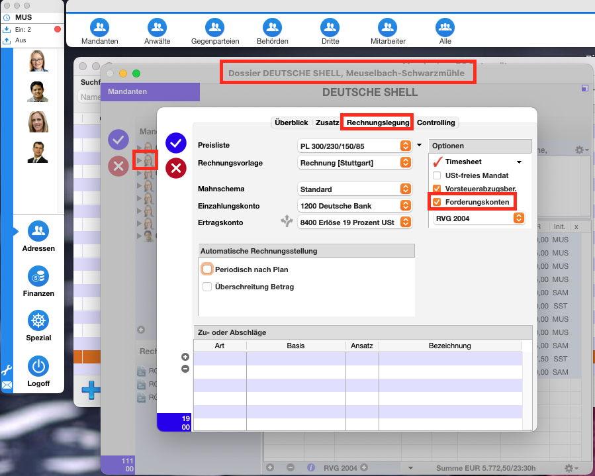Screen dimensions: 595x476
Task: Enable Periodisch nach Plan
Action: (207, 269)
